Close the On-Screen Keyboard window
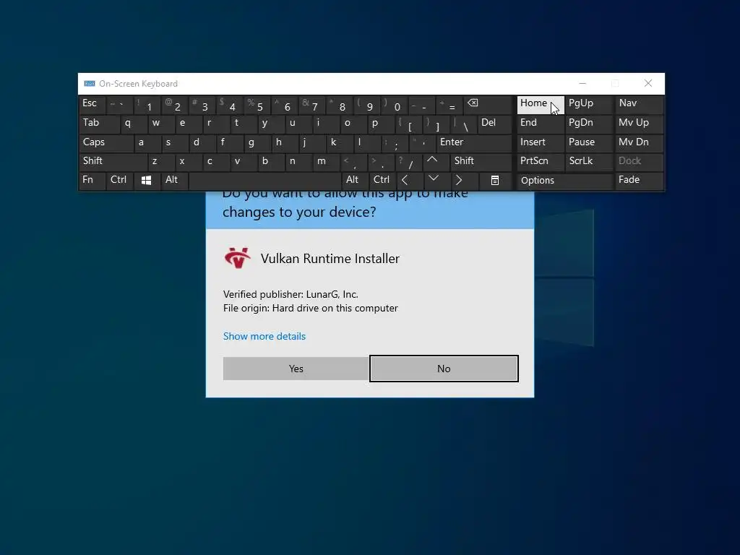Screen dimensions: 740x555 pyautogui.click(x=648, y=84)
